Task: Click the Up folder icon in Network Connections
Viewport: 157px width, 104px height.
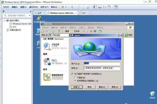Action: [x=59, y=31]
